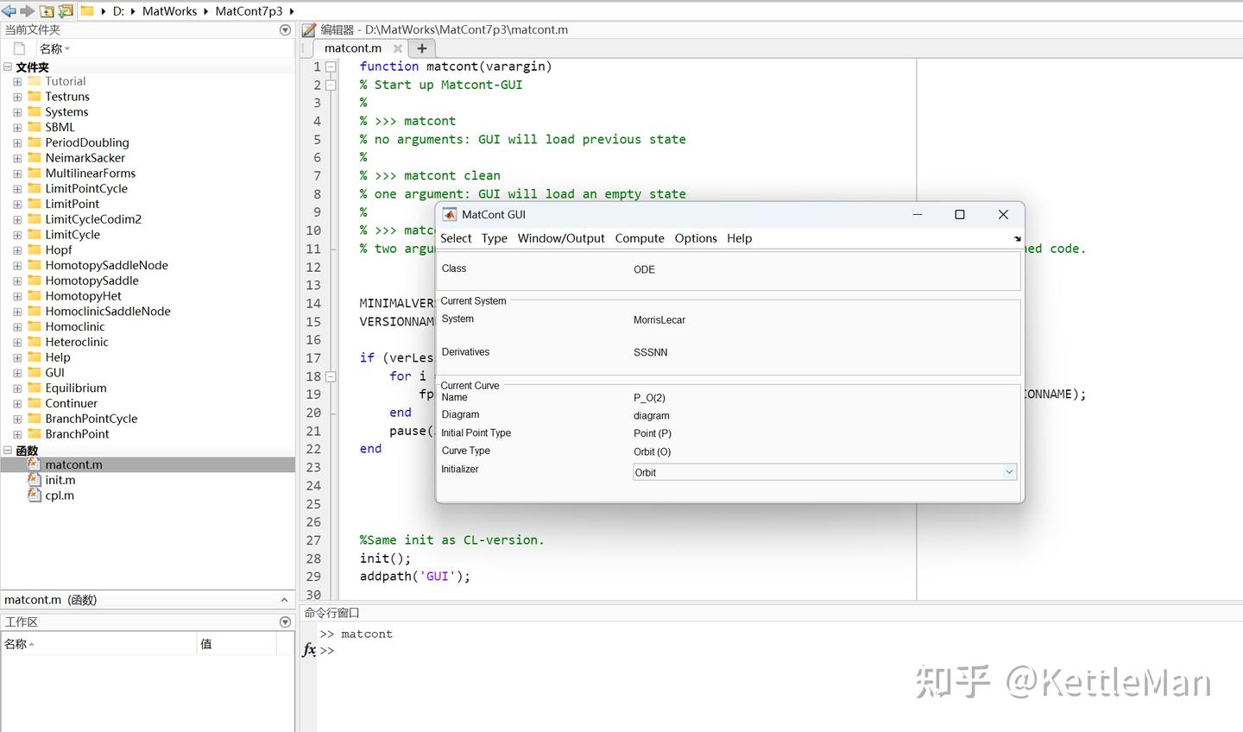Add a new editor tab

tap(422, 48)
